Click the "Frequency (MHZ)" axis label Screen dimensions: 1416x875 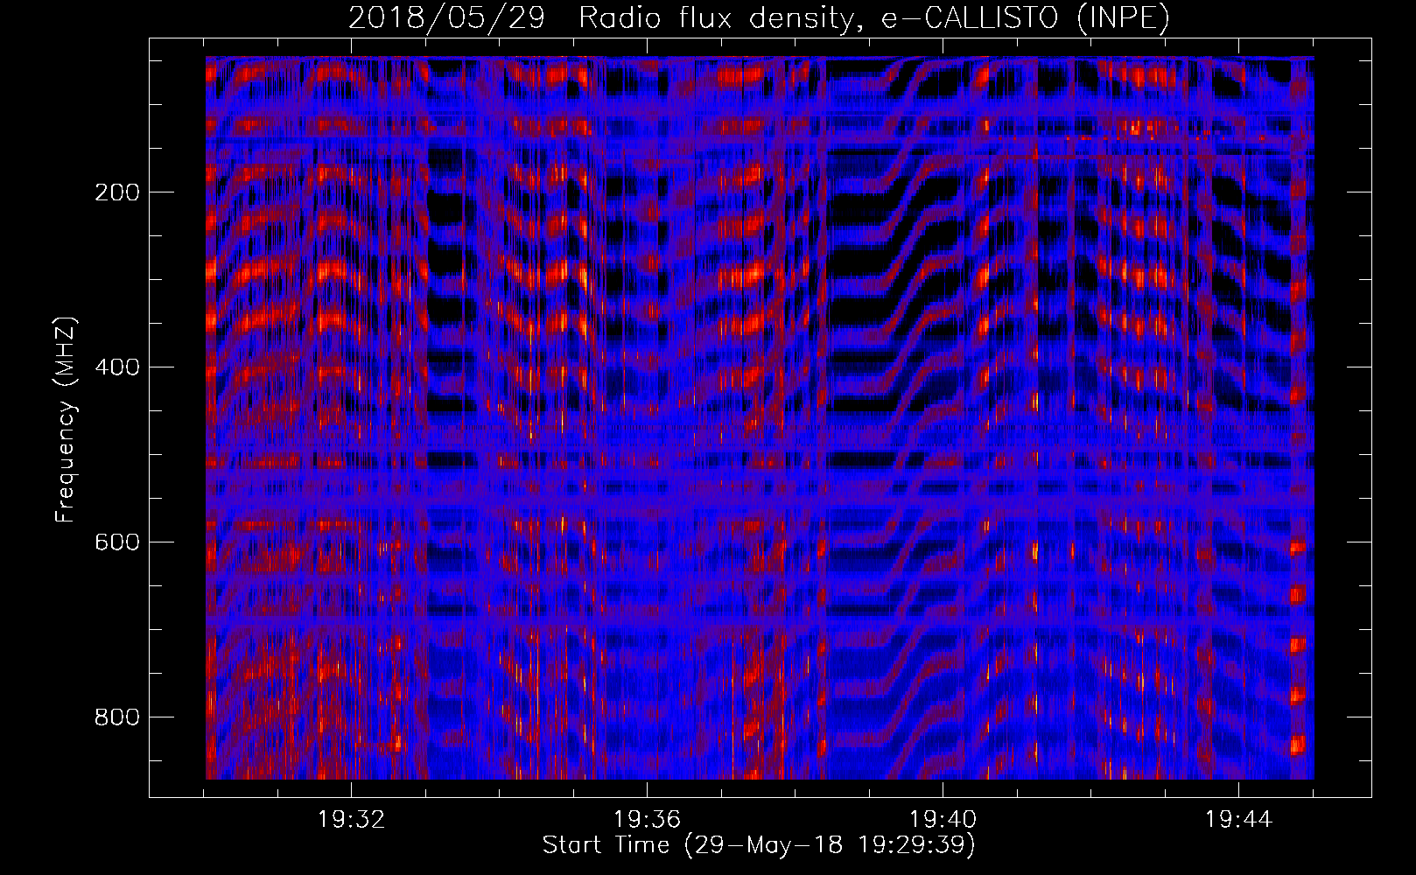(66, 420)
